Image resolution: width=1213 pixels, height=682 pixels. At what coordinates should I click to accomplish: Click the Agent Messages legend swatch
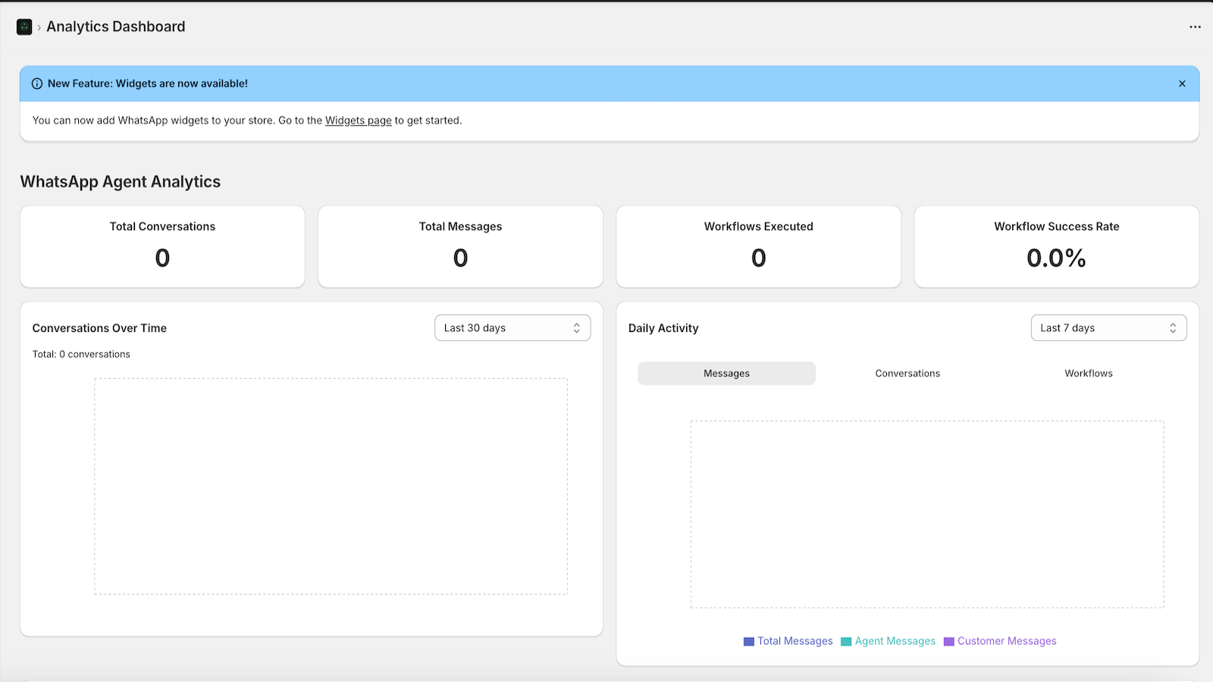[845, 640]
